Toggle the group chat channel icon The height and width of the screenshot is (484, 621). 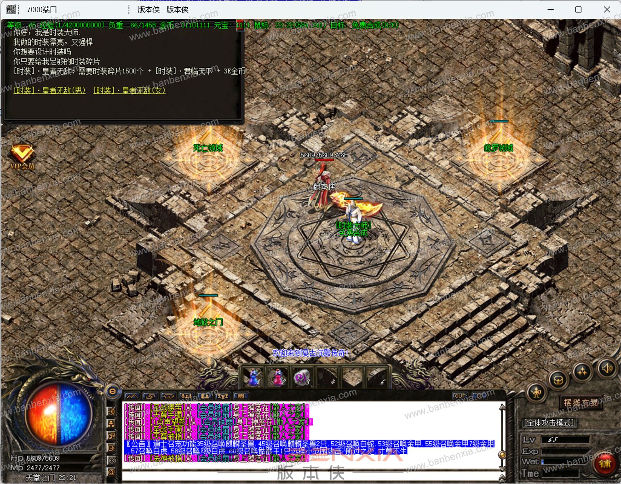coord(111,436)
